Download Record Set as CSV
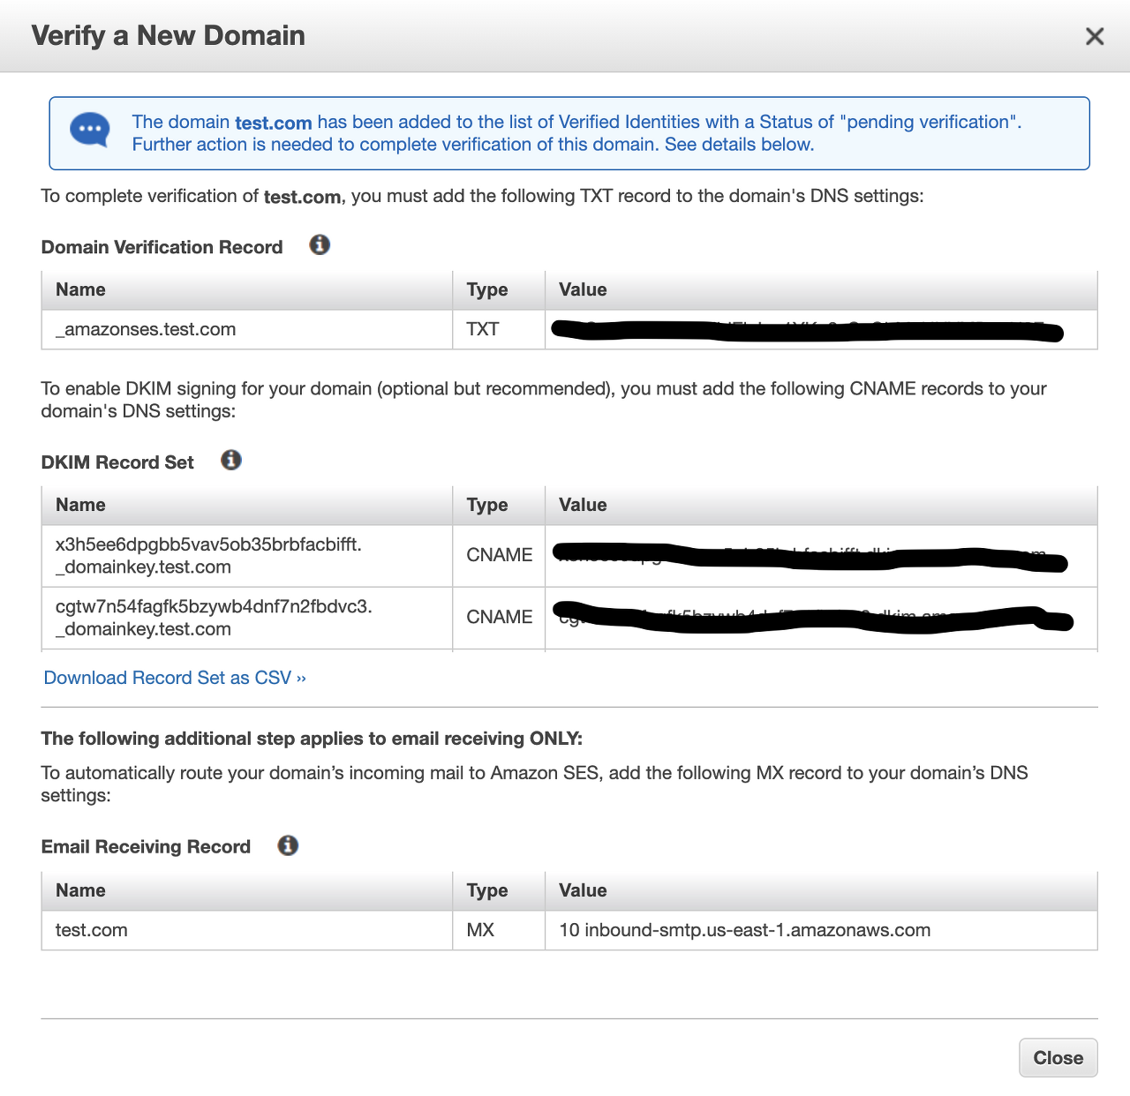The image size is (1130, 1096). pyautogui.click(x=175, y=678)
